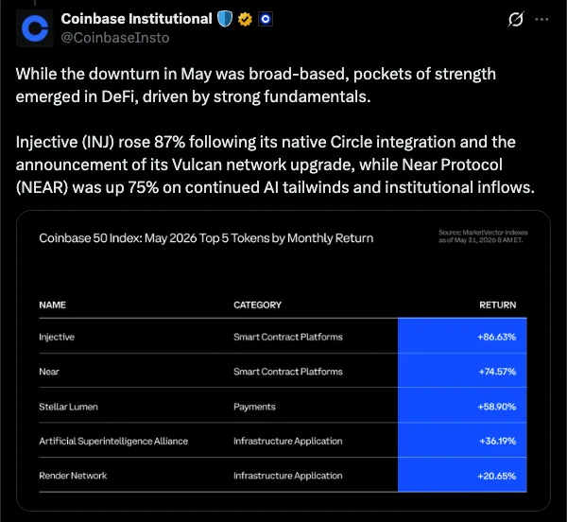Image resolution: width=567 pixels, height=522 pixels.
Task: Click the MarketVector Indexes source note
Action: (x=483, y=235)
